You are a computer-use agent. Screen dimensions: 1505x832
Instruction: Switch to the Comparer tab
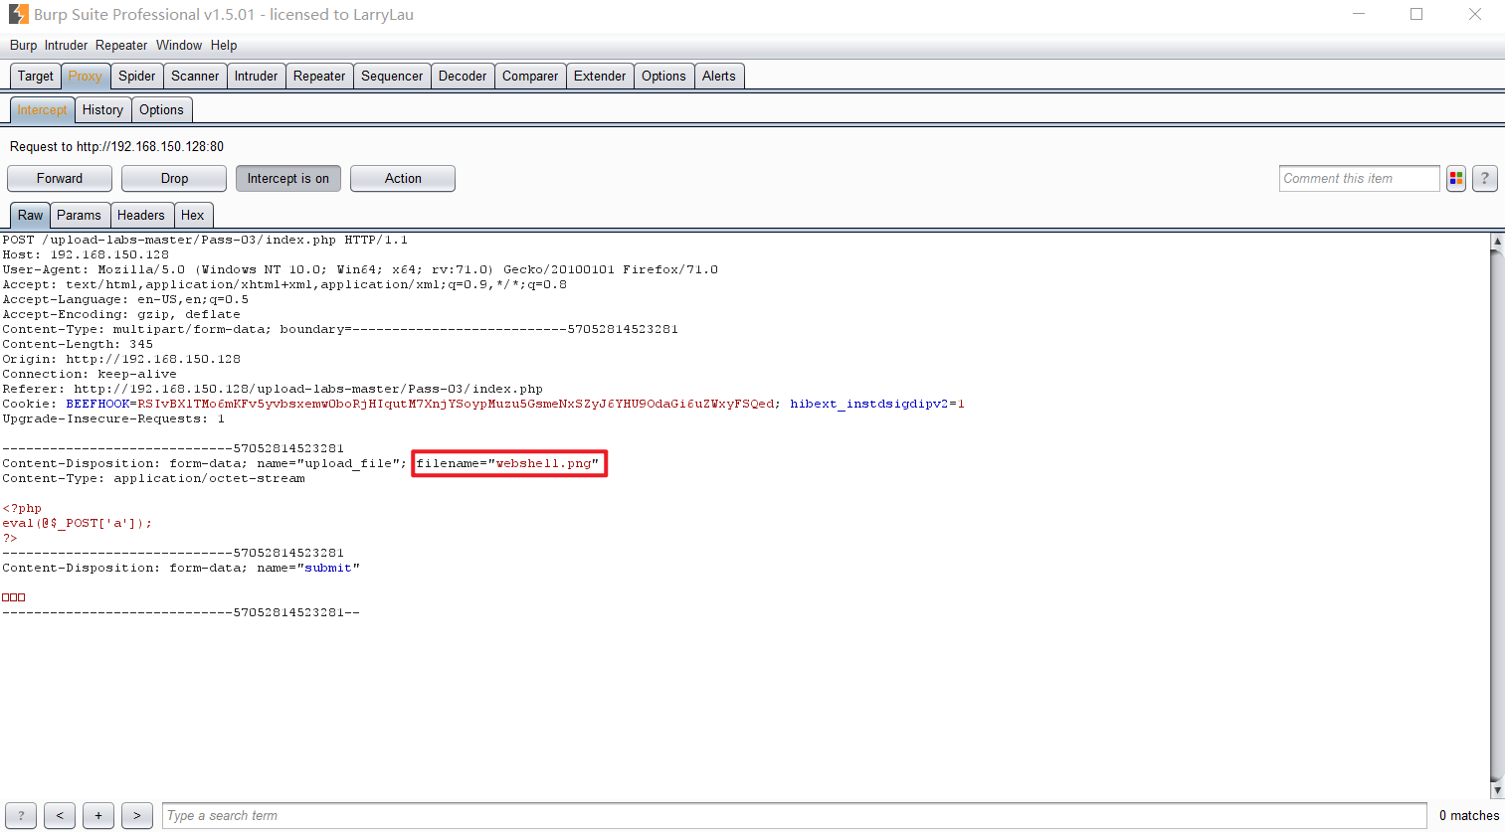[x=530, y=76]
